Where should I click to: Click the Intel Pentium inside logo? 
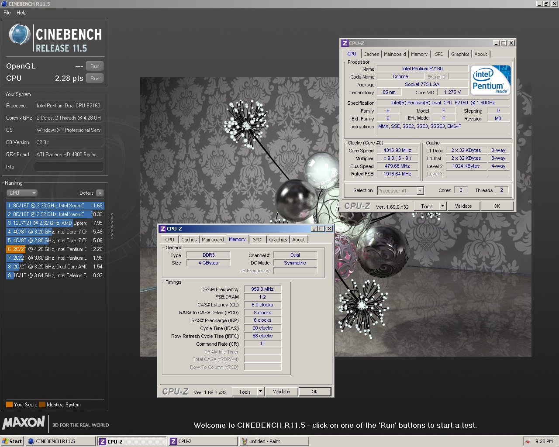pos(491,80)
